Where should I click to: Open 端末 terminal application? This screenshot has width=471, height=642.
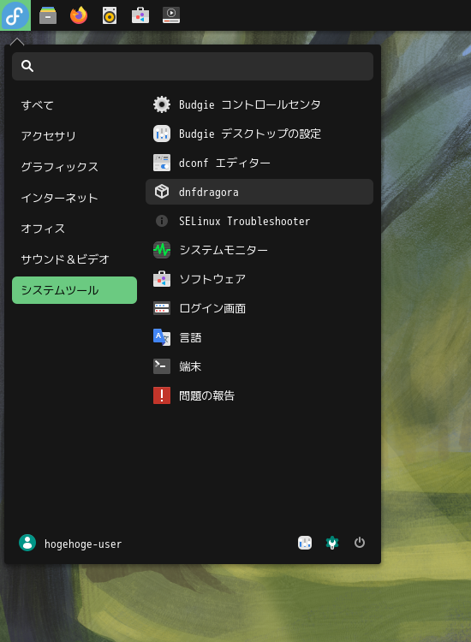tap(259, 366)
